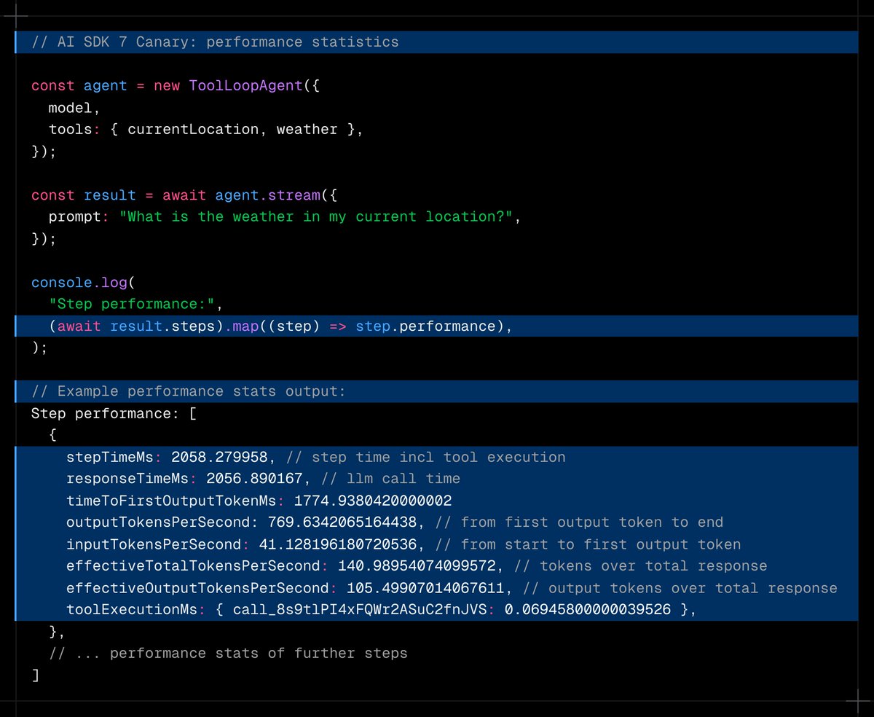The width and height of the screenshot is (874, 717).
Task: Click the comment 'step time incl tool execution'
Action: (426, 457)
